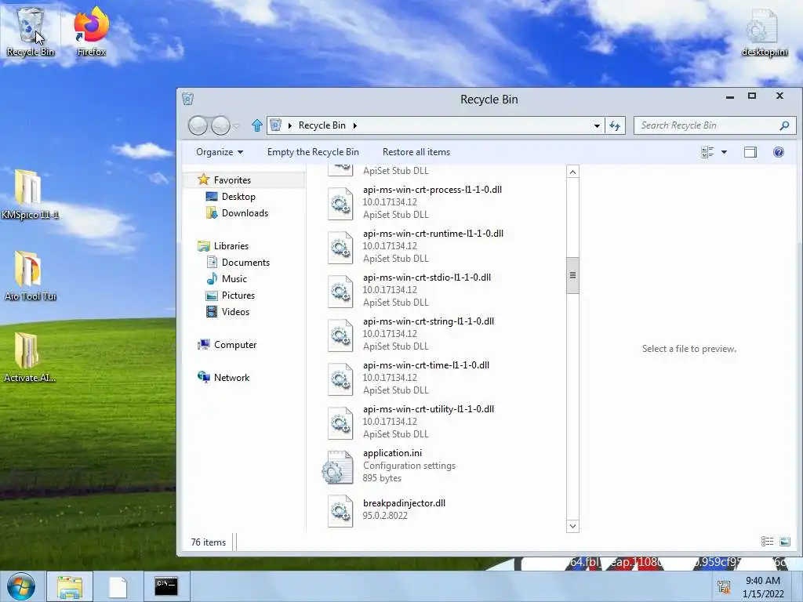Viewport: 803px width, 602px height.
Task: Click the Recycle Bin address breadcrumb
Action: (322, 125)
